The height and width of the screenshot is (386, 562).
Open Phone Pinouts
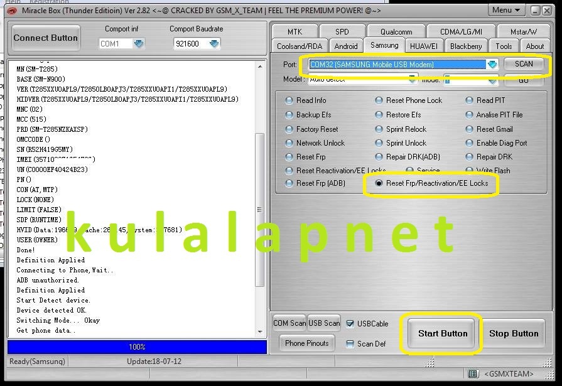tap(307, 343)
